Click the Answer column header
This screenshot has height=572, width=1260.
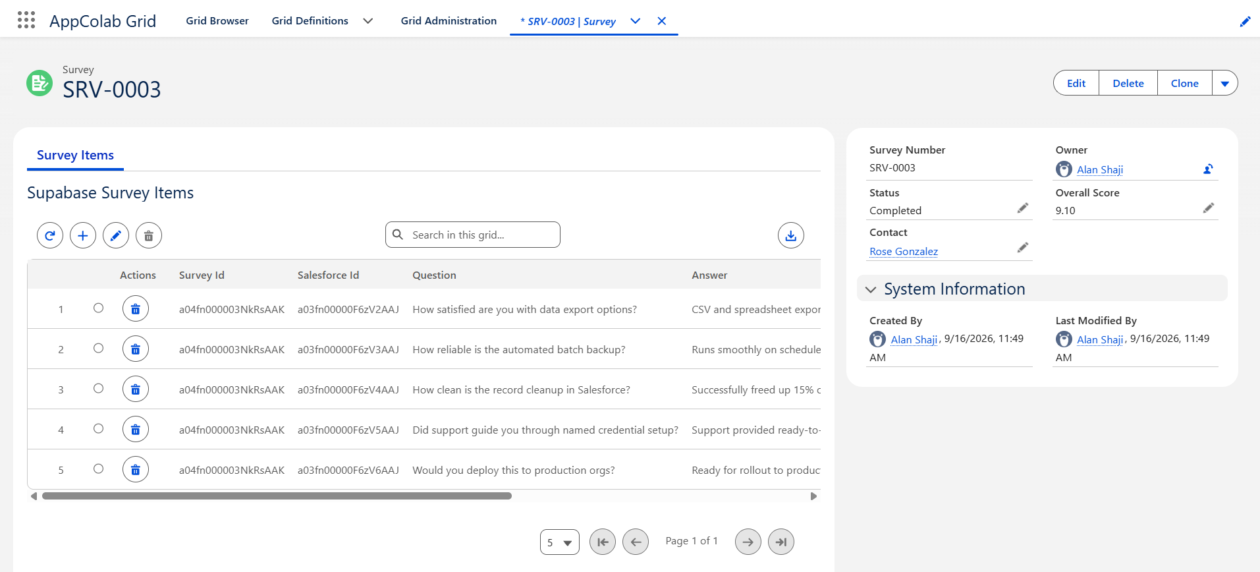pyautogui.click(x=709, y=275)
